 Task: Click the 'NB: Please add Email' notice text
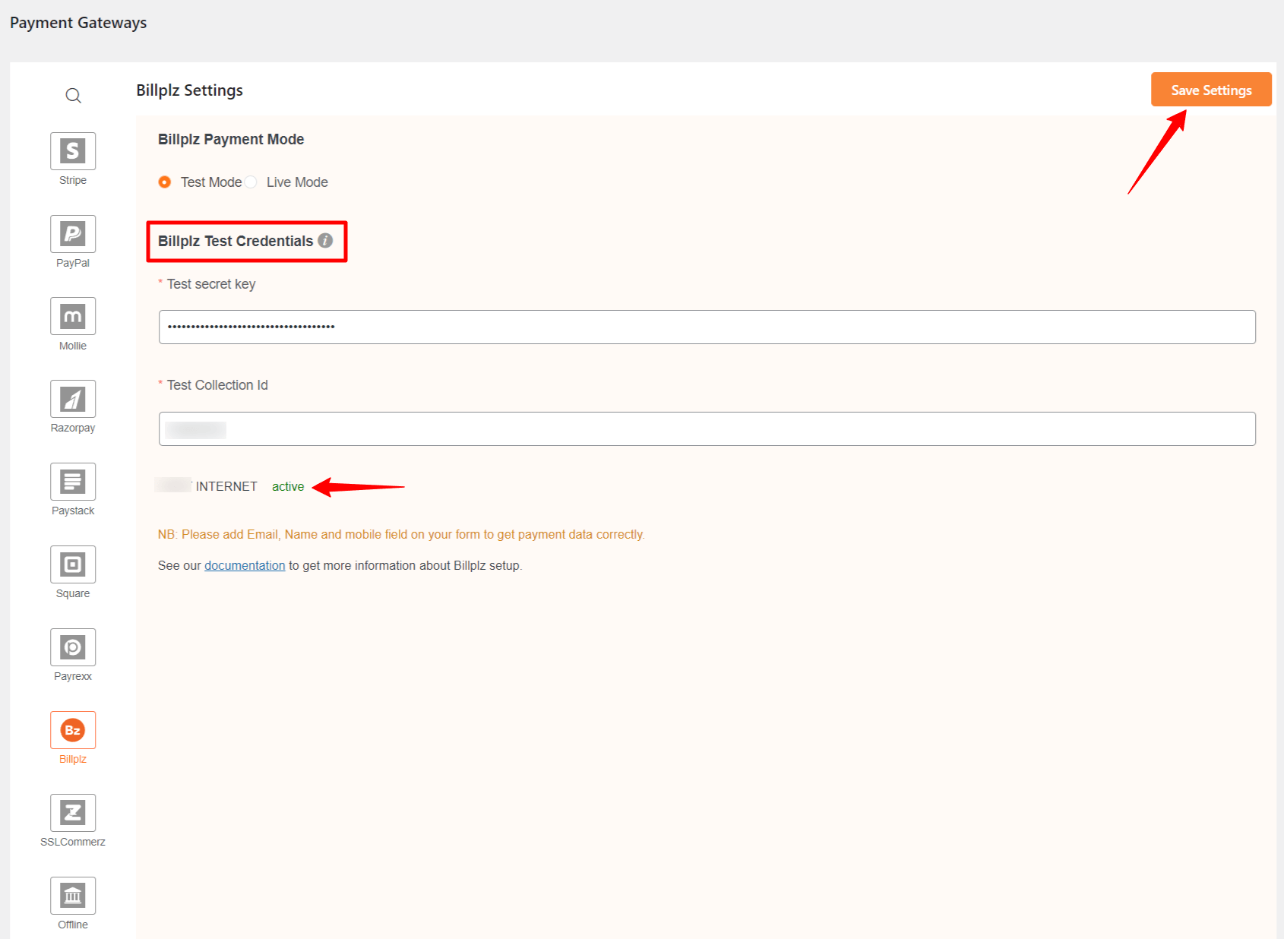tap(401, 535)
